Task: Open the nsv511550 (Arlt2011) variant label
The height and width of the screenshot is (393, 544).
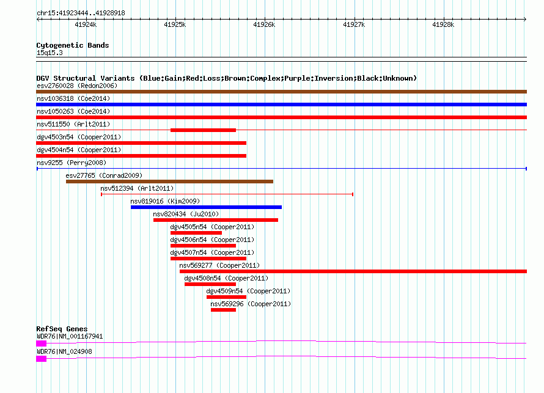Action: [73, 124]
